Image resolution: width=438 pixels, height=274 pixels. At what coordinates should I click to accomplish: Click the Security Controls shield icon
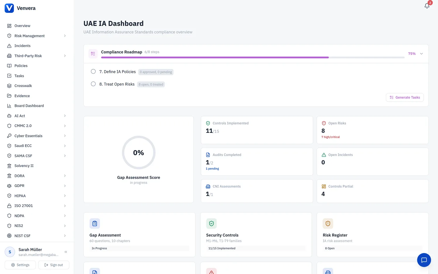point(211,223)
